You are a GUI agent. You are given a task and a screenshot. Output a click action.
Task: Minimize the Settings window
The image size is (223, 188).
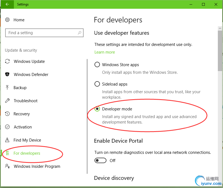(191, 4)
